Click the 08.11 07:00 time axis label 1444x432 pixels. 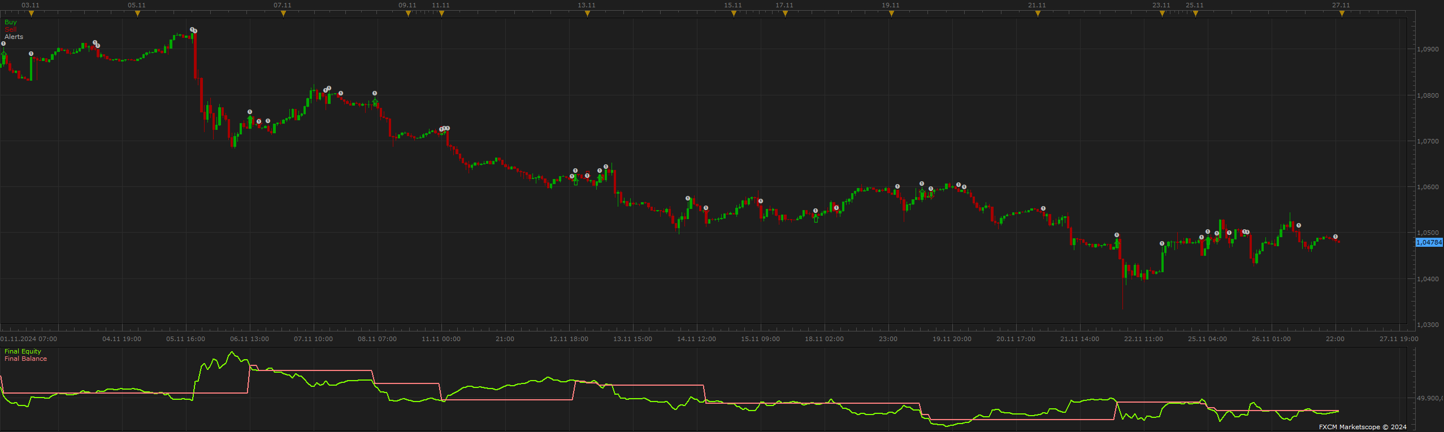pos(377,339)
